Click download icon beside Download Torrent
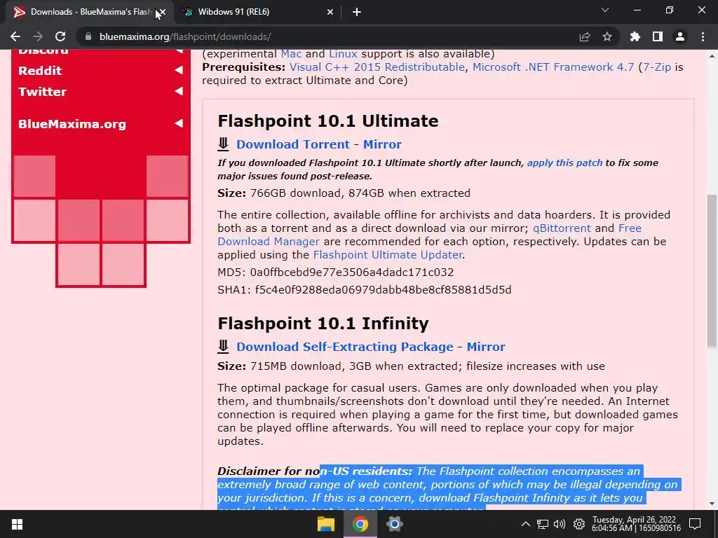This screenshot has width=718, height=538. (223, 144)
